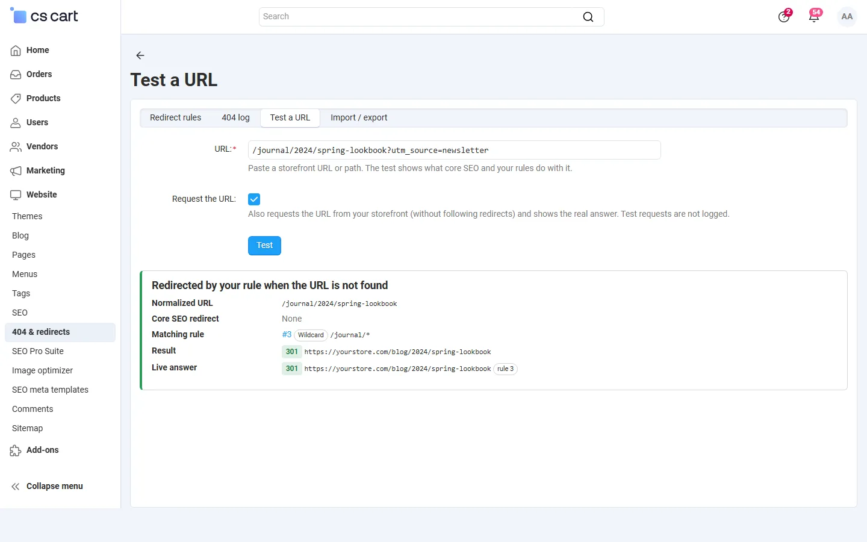Viewport: 867px width, 542px height.
Task: Click the 'rule 3' badge in Live answer
Action: tap(506, 369)
